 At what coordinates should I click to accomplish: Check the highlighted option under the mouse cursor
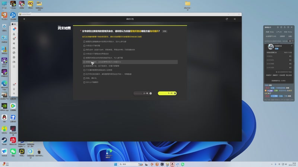coord(84,62)
